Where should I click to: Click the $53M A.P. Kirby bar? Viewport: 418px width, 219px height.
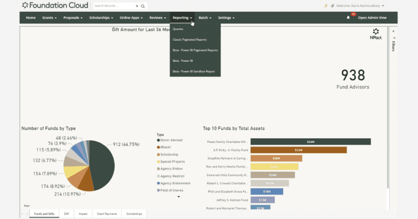click(x=298, y=150)
